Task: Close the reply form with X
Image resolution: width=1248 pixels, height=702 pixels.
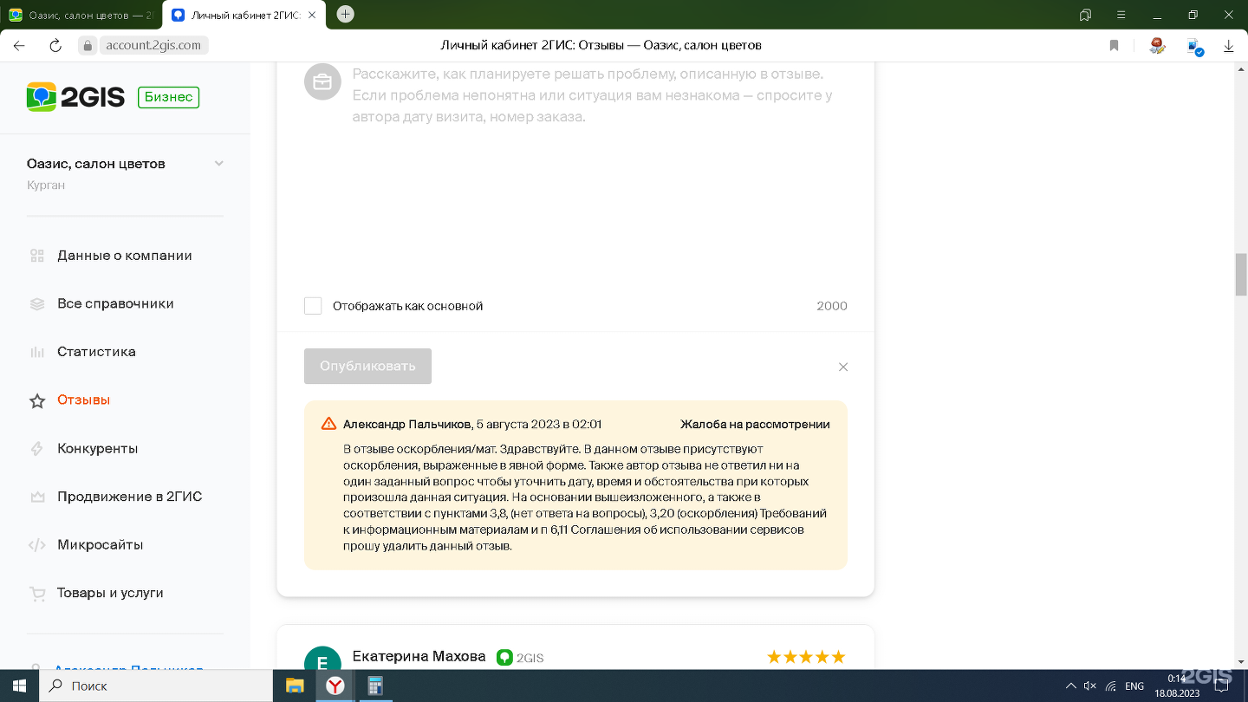Action: point(843,367)
